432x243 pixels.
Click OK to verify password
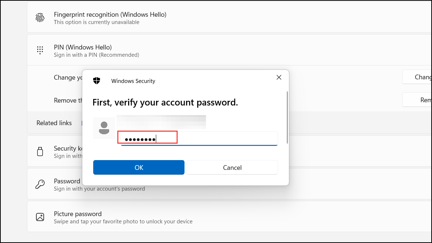pyautogui.click(x=139, y=167)
